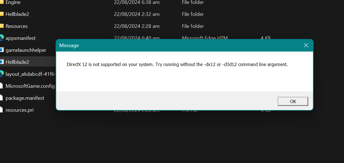Select the appxmanifest file name

pos(20,38)
